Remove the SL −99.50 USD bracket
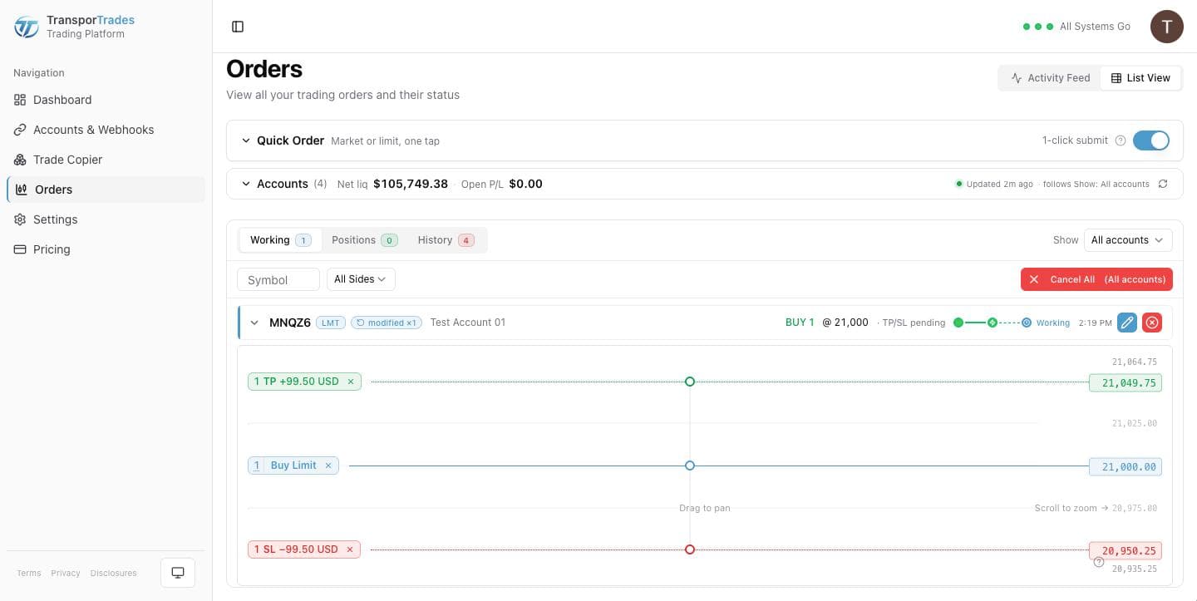This screenshot has width=1197, height=601. (x=350, y=549)
